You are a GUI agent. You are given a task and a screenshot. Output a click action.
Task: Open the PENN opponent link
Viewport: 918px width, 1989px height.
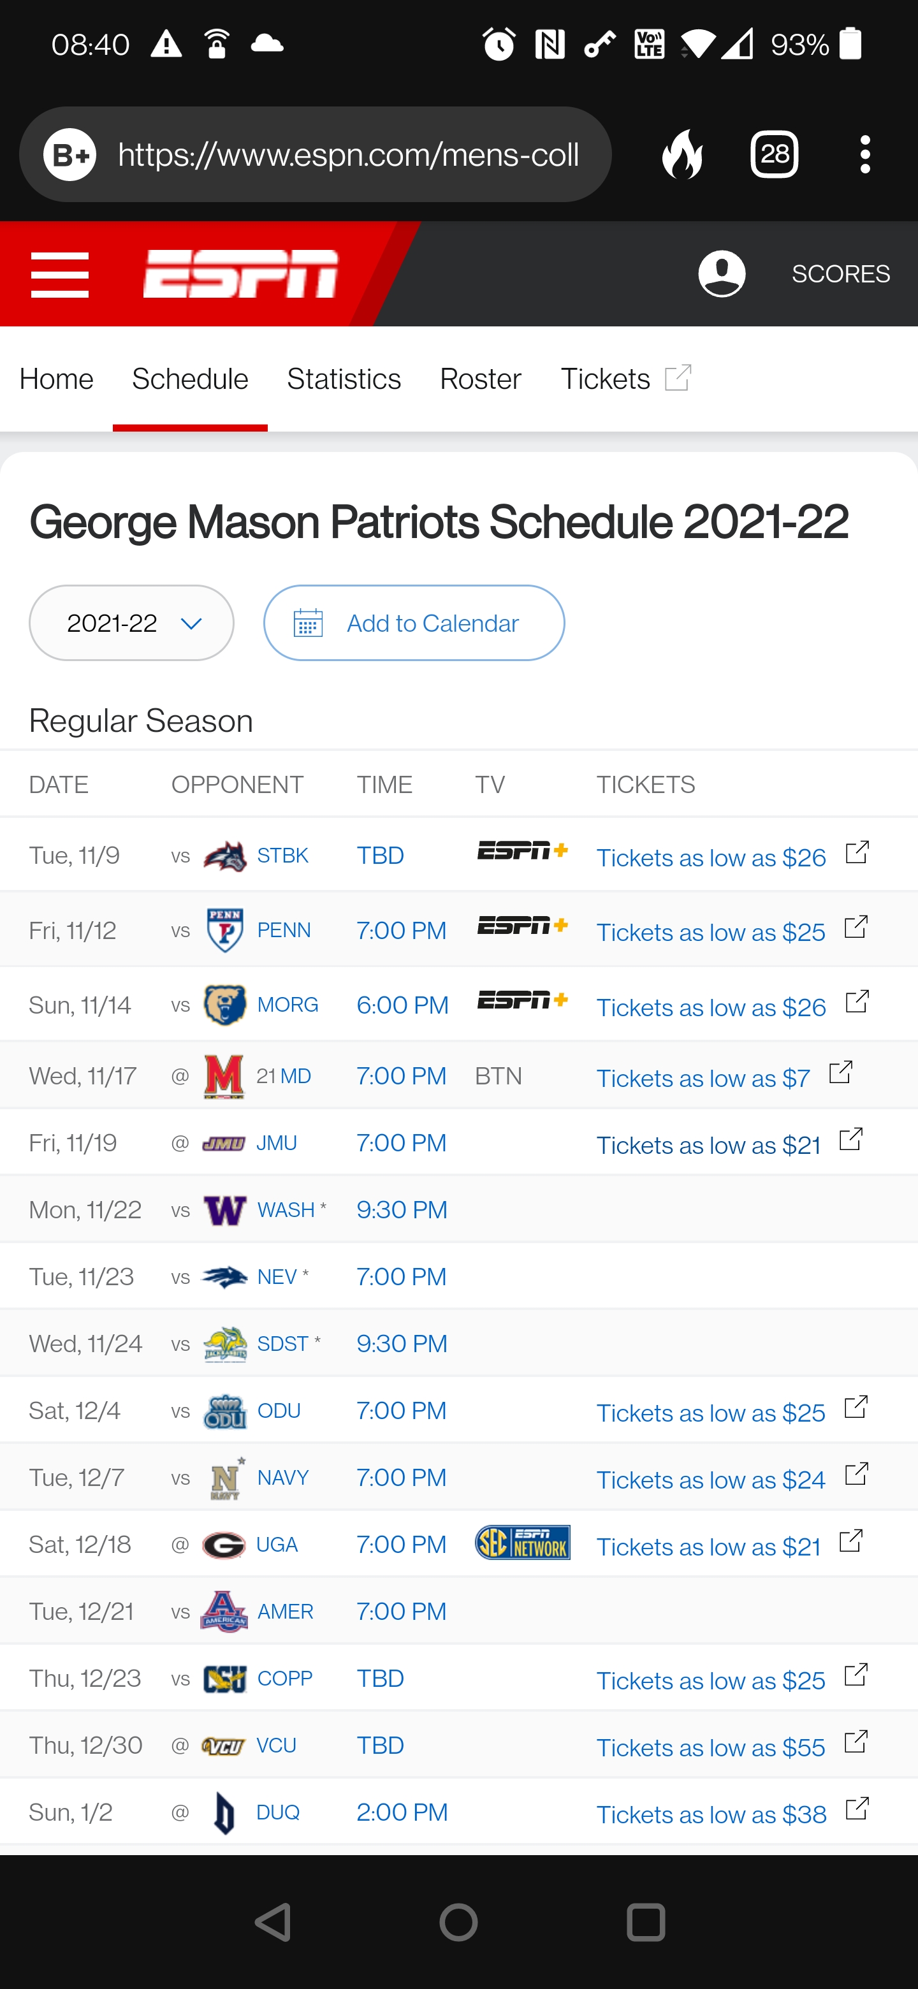[x=283, y=930]
